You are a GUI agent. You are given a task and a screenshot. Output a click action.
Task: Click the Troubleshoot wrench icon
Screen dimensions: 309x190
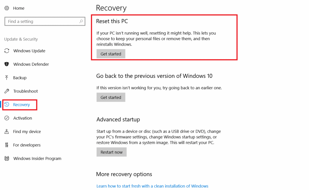click(7, 91)
